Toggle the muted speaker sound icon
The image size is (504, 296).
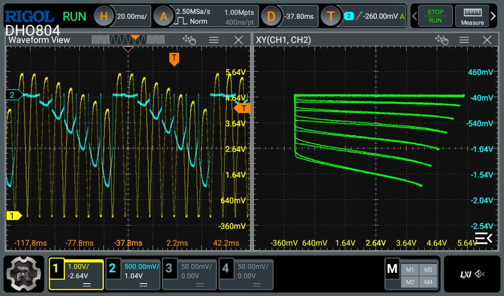[479, 274]
